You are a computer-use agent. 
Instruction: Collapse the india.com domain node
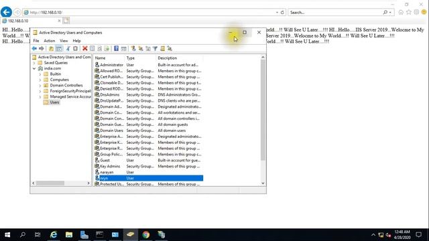point(34,68)
